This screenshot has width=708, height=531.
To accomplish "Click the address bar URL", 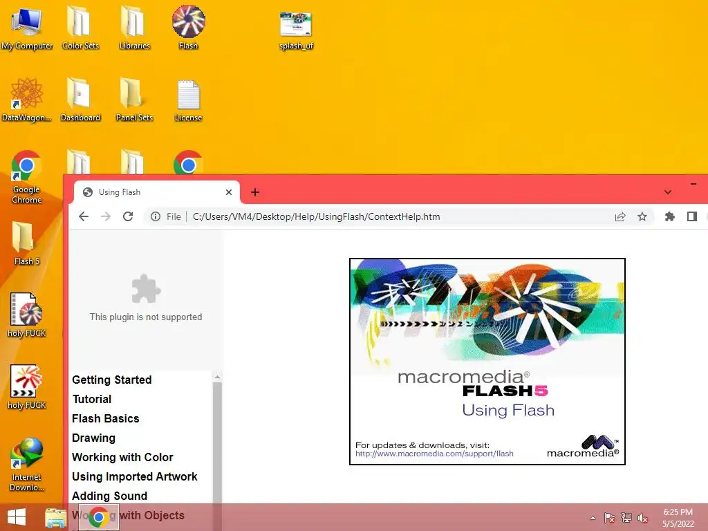I will tap(316, 216).
